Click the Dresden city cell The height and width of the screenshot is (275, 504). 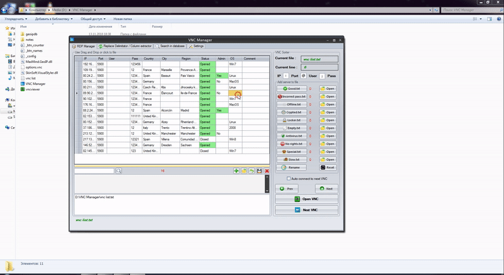click(169, 145)
